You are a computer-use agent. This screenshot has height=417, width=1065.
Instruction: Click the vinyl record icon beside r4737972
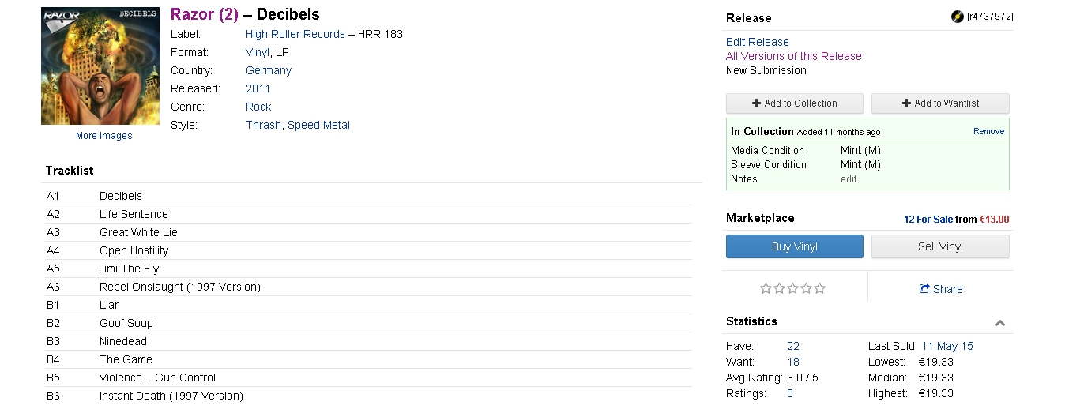tap(958, 17)
